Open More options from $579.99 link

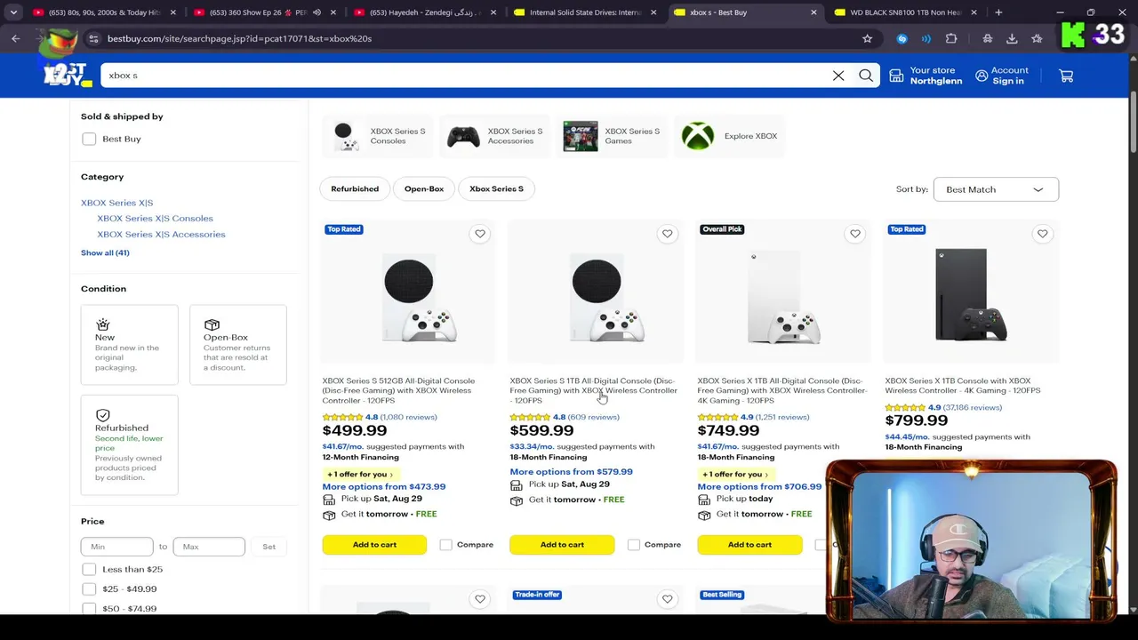pyautogui.click(x=571, y=472)
